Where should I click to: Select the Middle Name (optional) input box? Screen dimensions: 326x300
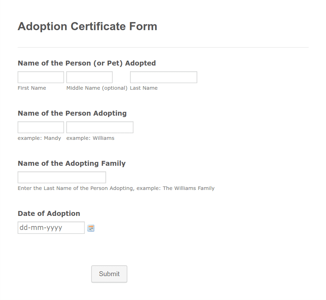(89, 77)
